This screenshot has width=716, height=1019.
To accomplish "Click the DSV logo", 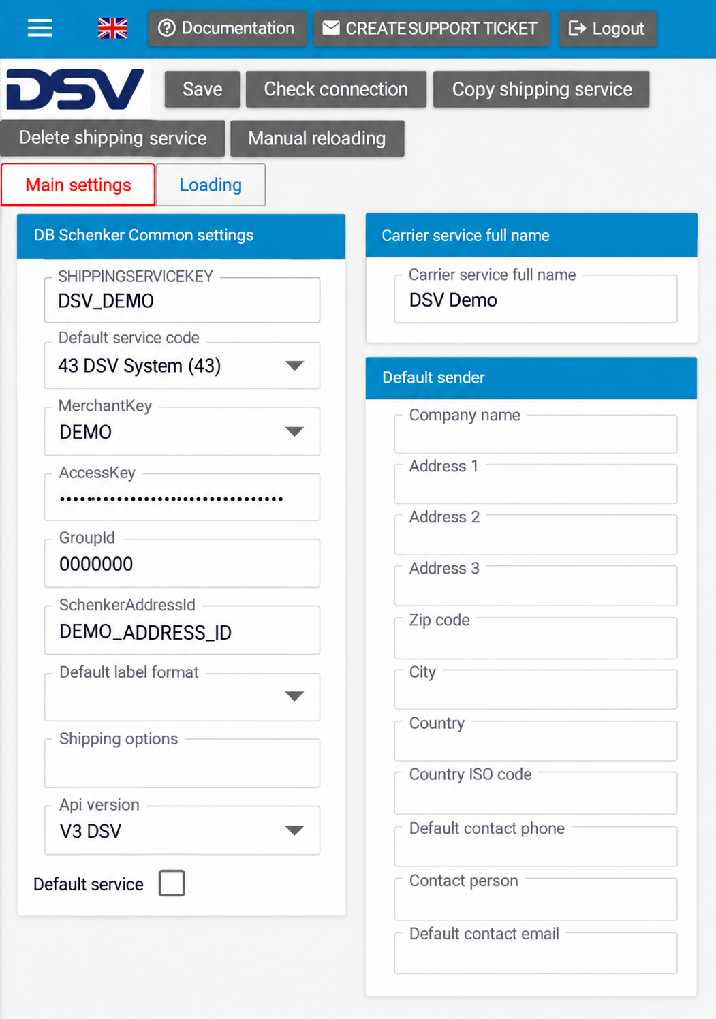I will pyautogui.click(x=76, y=89).
